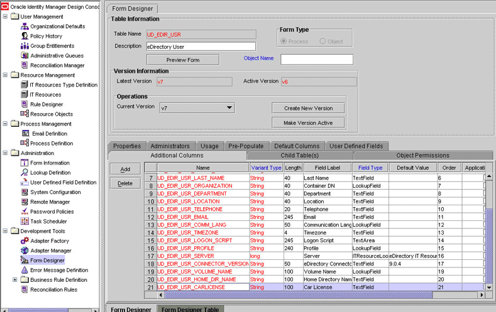Toggle Application checkbox in Volume Name row
This screenshot has width=496, height=312.
(x=484, y=272)
